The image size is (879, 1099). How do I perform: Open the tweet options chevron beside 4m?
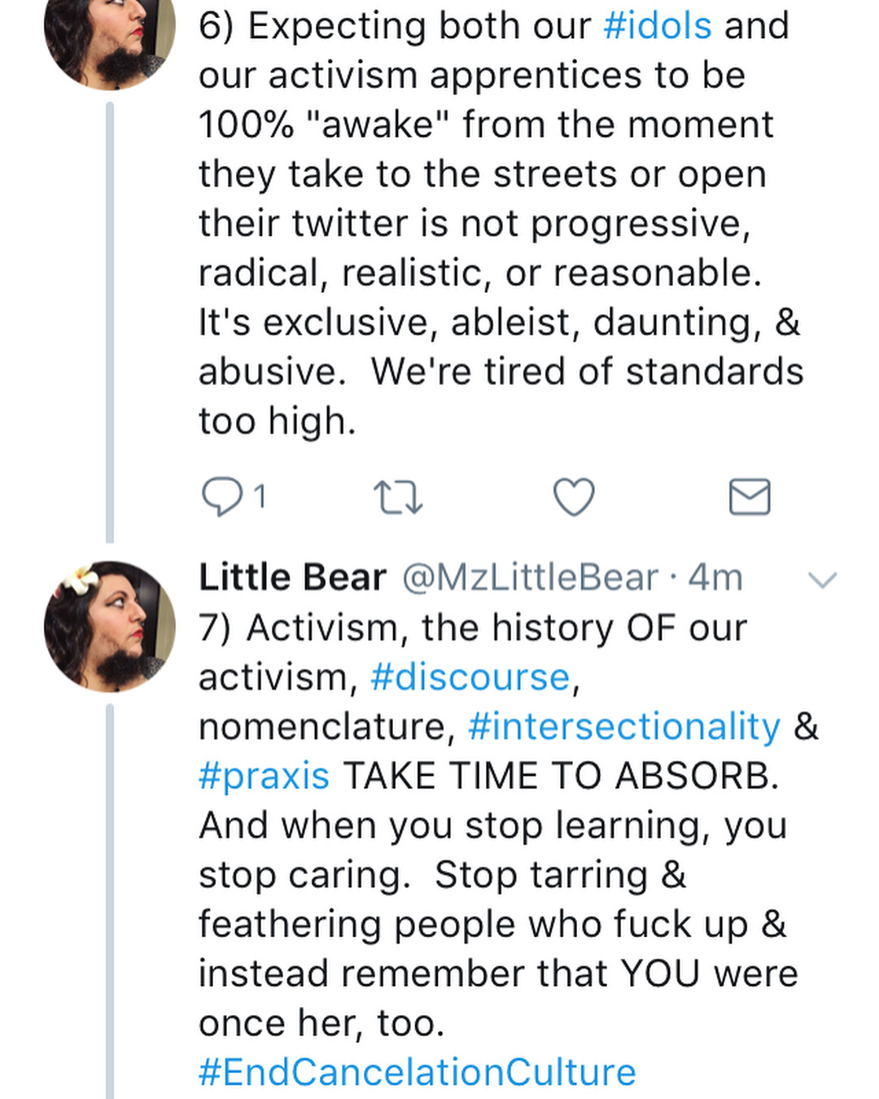pos(822,580)
